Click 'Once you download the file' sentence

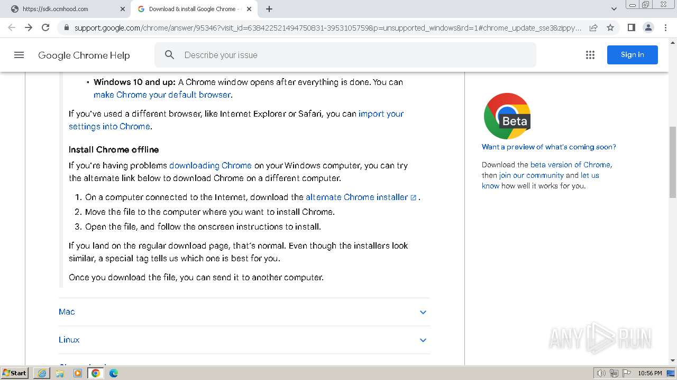pos(196,277)
